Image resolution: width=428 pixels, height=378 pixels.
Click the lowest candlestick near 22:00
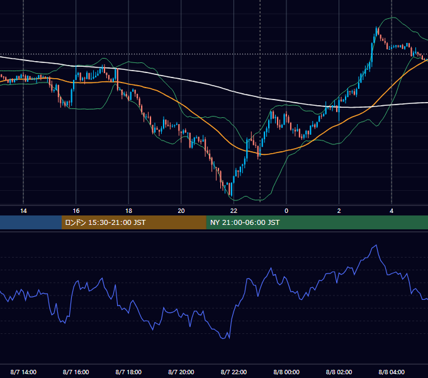pos(232,189)
